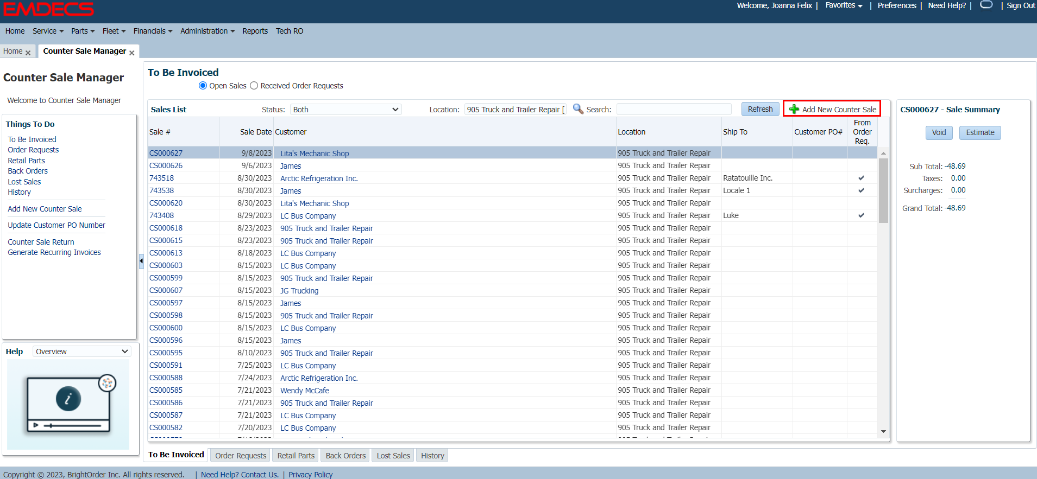The height and width of the screenshot is (479, 1037).
Task: Open the Status dropdown showing Both
Action: pos(345,110)
